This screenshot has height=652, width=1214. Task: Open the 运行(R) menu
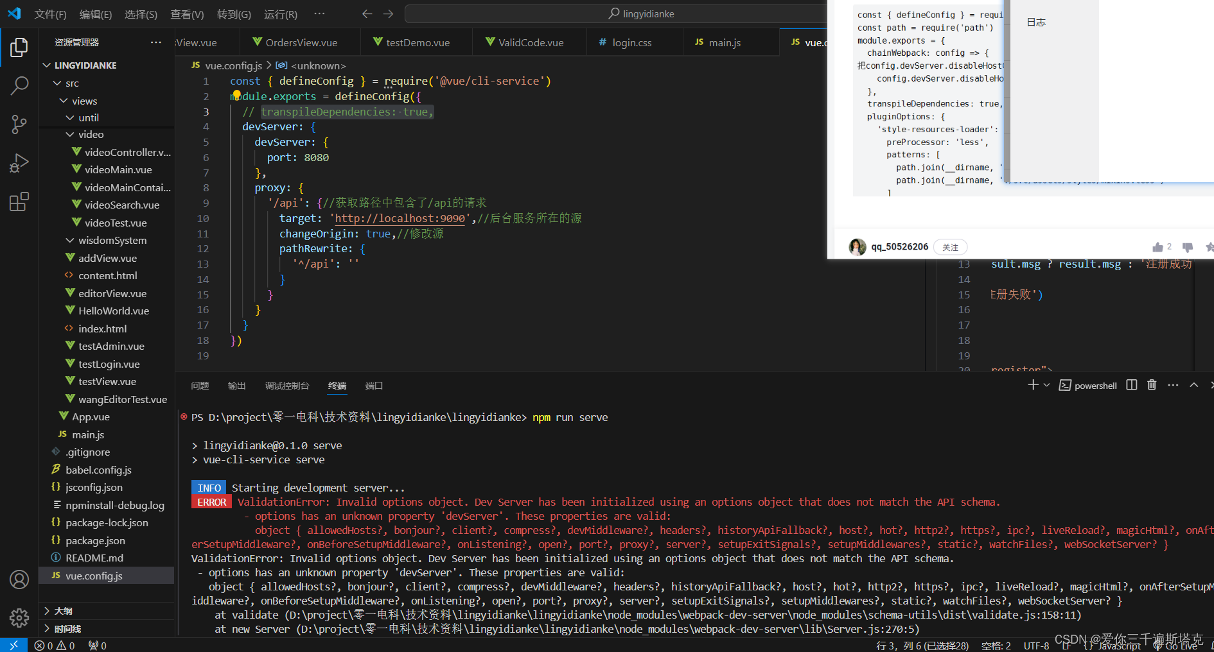click(x=280, y=13)
